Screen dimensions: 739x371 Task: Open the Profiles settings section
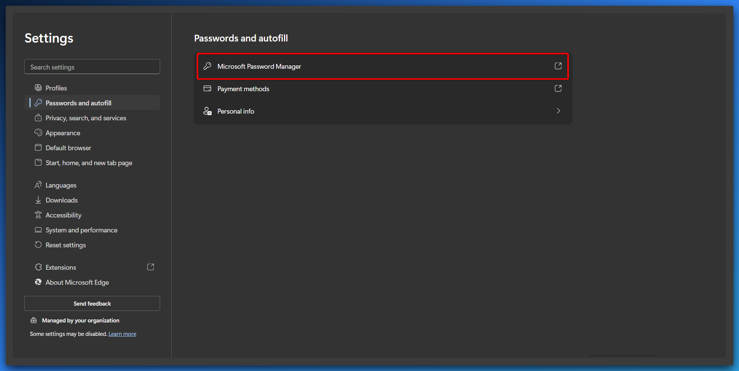pyautogui.click(x=56, y=88)
